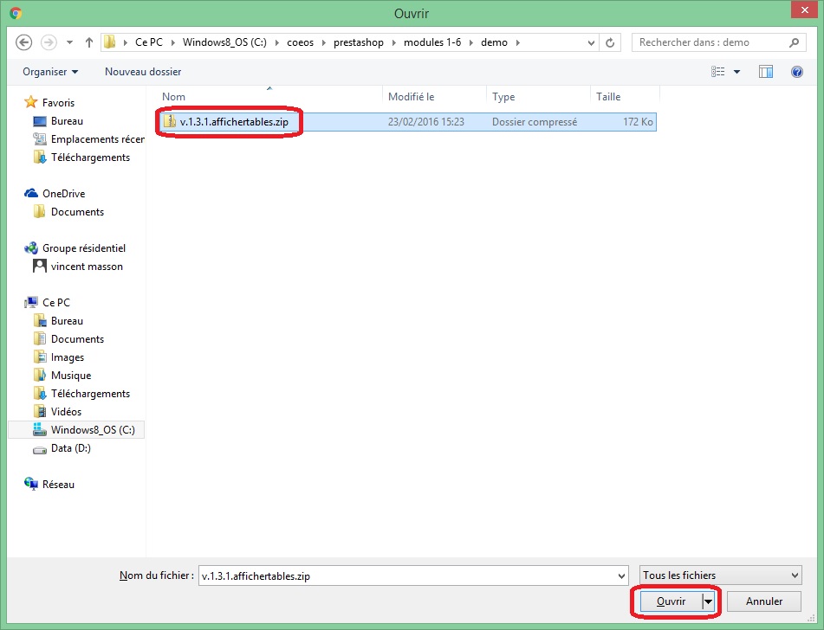This screenshot has height=630, width=824.
Task: Select Bureau under Favoris
Action: [x=67, y=121]
